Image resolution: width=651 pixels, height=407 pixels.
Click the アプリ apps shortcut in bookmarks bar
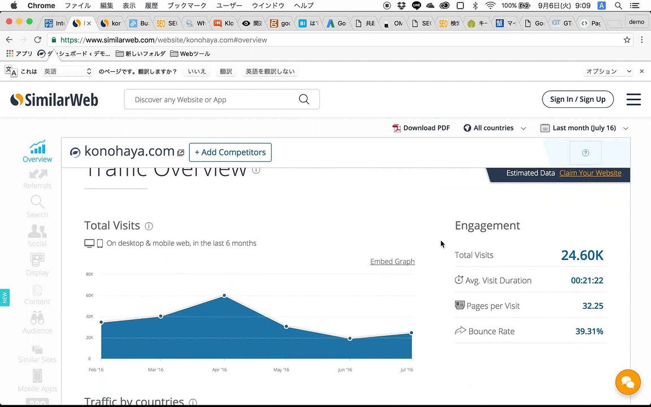(x=20, y=54)
